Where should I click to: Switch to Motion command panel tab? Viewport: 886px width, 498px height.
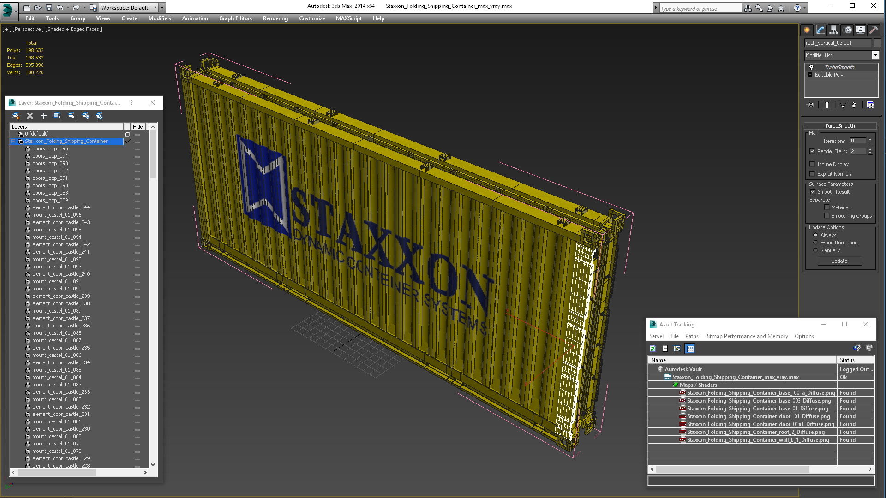(847, 30)
